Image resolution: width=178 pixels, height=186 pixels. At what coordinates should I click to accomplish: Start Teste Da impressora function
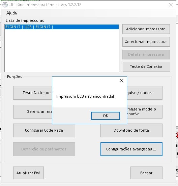click(x=33, y=93)
